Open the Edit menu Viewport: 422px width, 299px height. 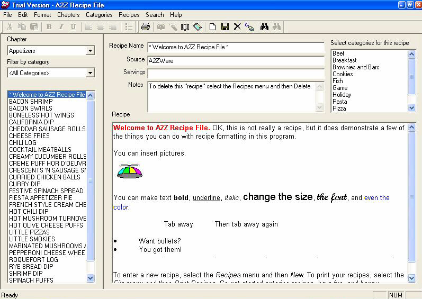(x=23, y=15)
